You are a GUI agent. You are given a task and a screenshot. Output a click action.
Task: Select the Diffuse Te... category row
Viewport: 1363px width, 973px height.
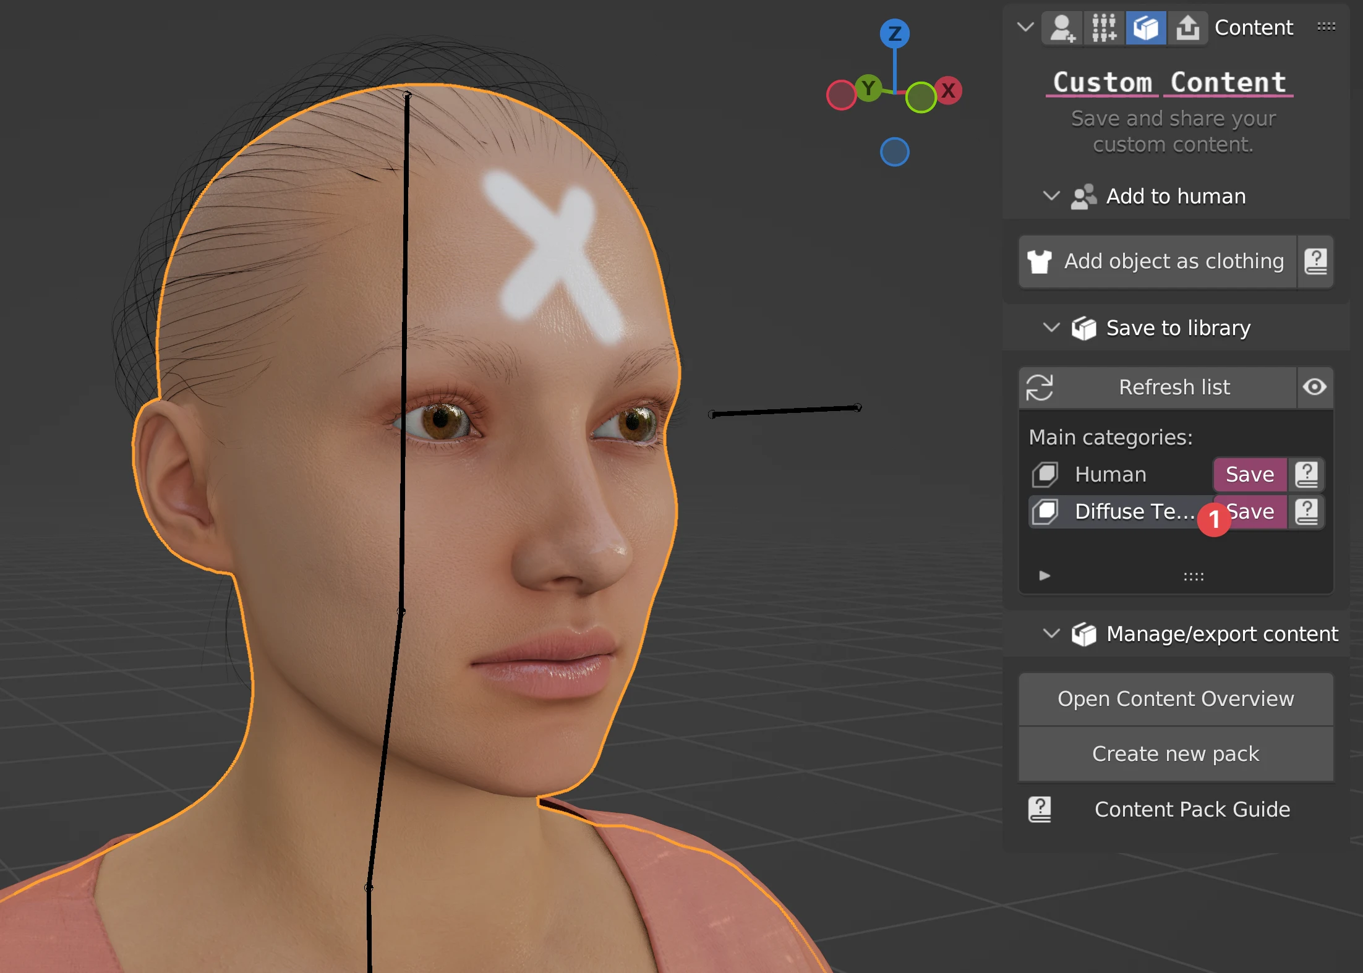point(1121,512)
